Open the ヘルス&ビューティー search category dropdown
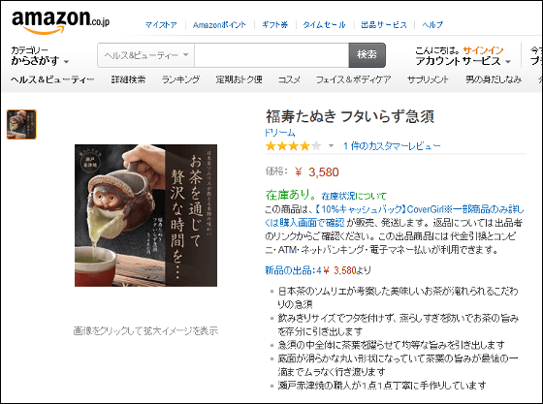This screenshot has height=404, width=543. [145, 55]
